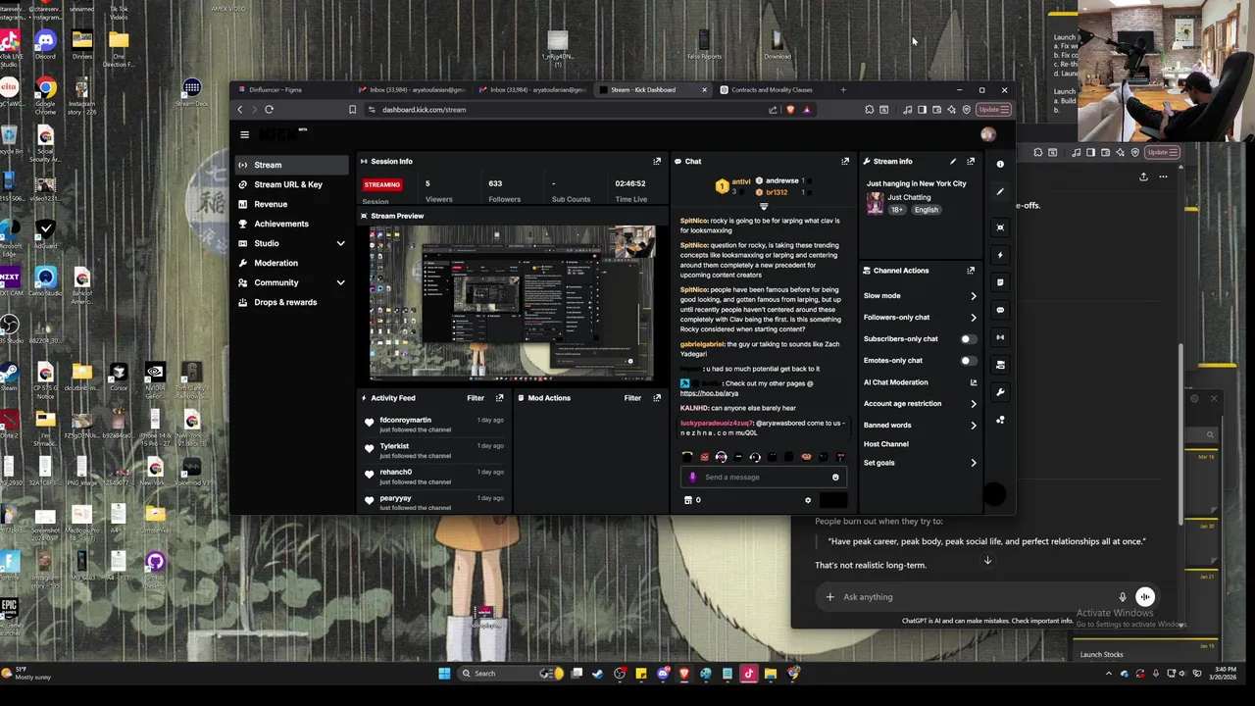
Task: Open chat settings gear icon
Action: [x=808, y=500]
